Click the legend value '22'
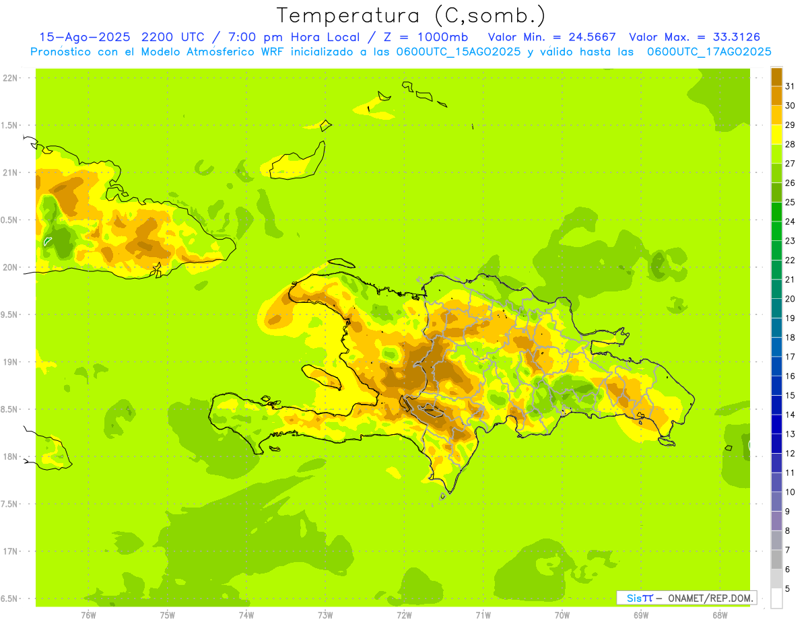Image resolution: width=808 pixels, height=624 pixels. coord(790,260)
